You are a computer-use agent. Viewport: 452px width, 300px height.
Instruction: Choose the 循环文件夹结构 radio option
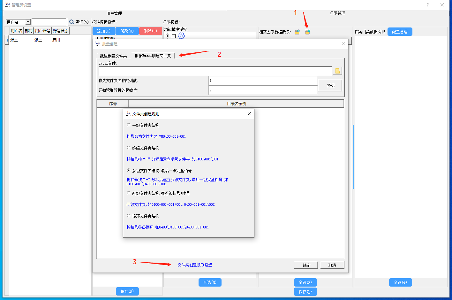[129, 216]
